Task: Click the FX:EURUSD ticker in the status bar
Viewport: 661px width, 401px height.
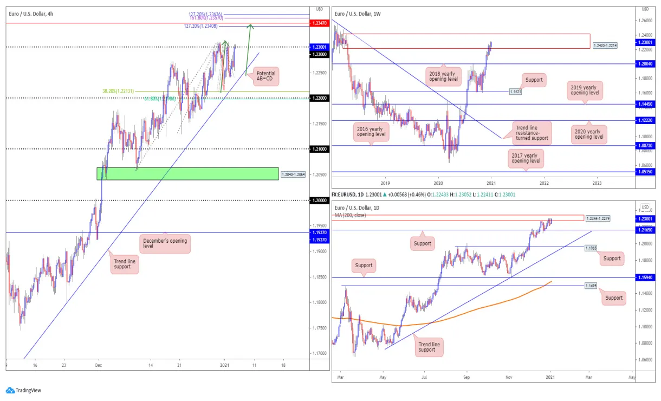Action: (x=343, y=194)
